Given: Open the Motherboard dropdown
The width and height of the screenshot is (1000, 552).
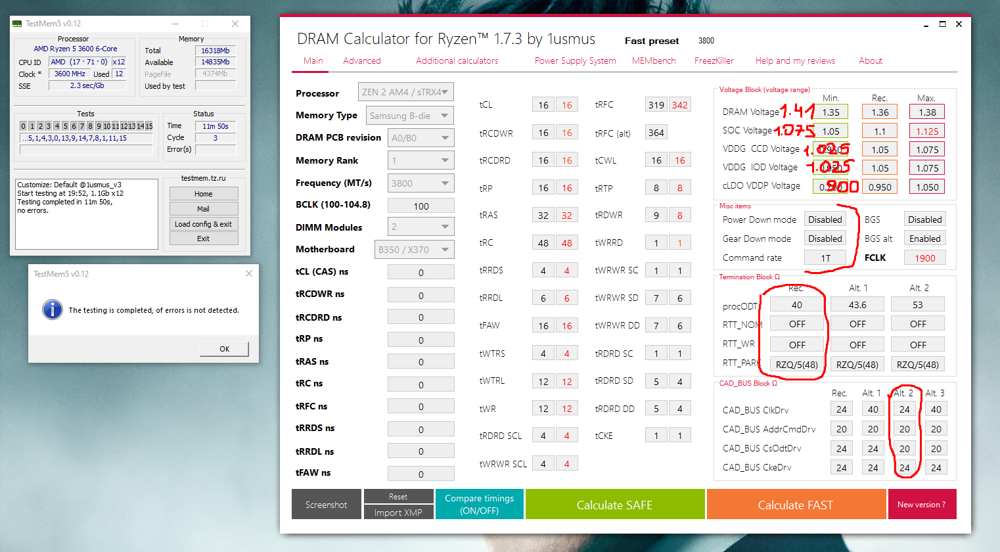Looking at the screenshot, I should pos(414,250).
